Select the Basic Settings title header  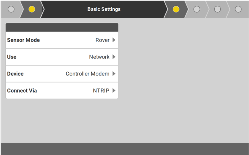click(x=104, y=9)
